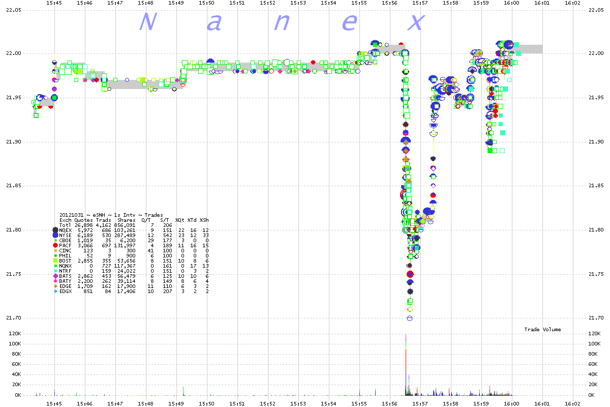Click '15:57' on the top time axis

tap(420, 3)
